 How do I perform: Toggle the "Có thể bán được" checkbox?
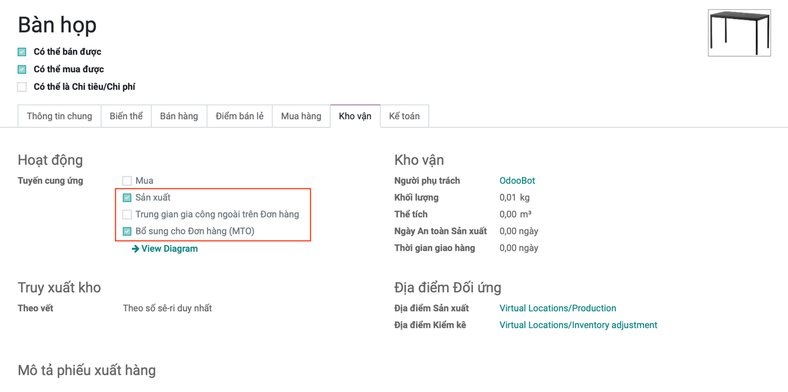click(x=22, y=52)
